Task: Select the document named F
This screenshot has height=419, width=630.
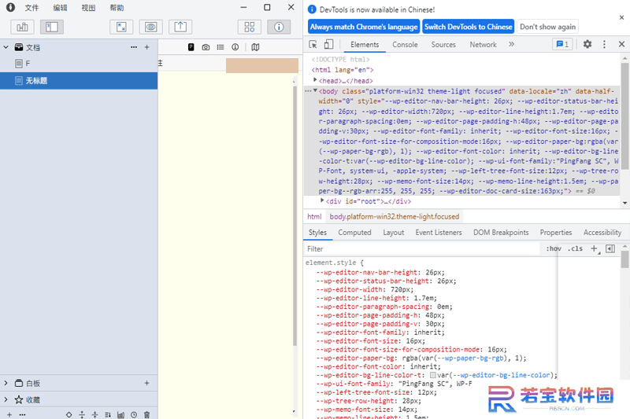Action: [79, 64]
